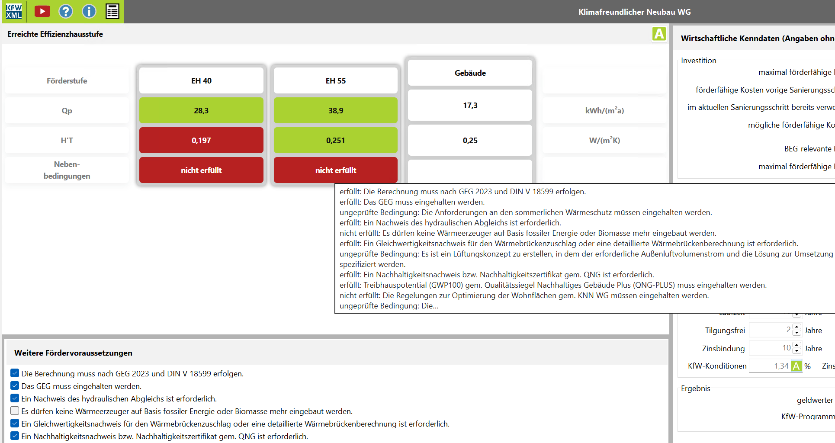The height and width of the screenshot is (443, 835).
Task: Click the green A icon beside KfW-Konditionen
Action: click(x=796, y=366)
